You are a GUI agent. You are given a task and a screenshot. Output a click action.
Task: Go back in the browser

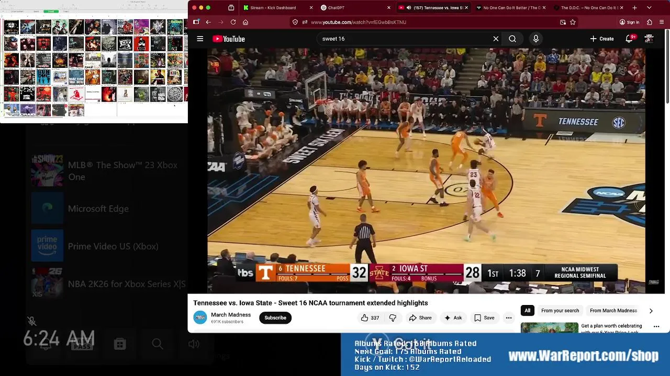[x=208, y=22]
